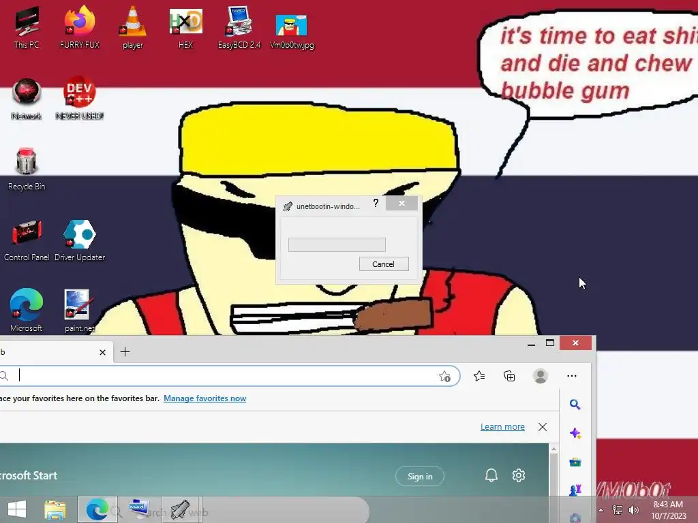Open a new tab in Edge
This screenshot has height=523, width=698.
pyautogui.click(x=125, y=352)
